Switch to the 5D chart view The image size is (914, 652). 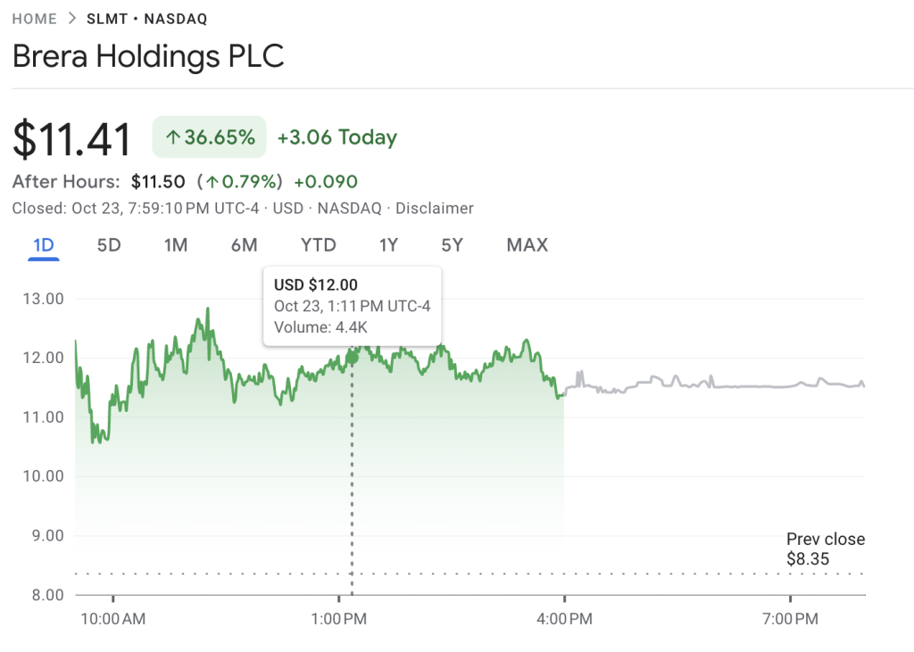click(x=109, y=245)
